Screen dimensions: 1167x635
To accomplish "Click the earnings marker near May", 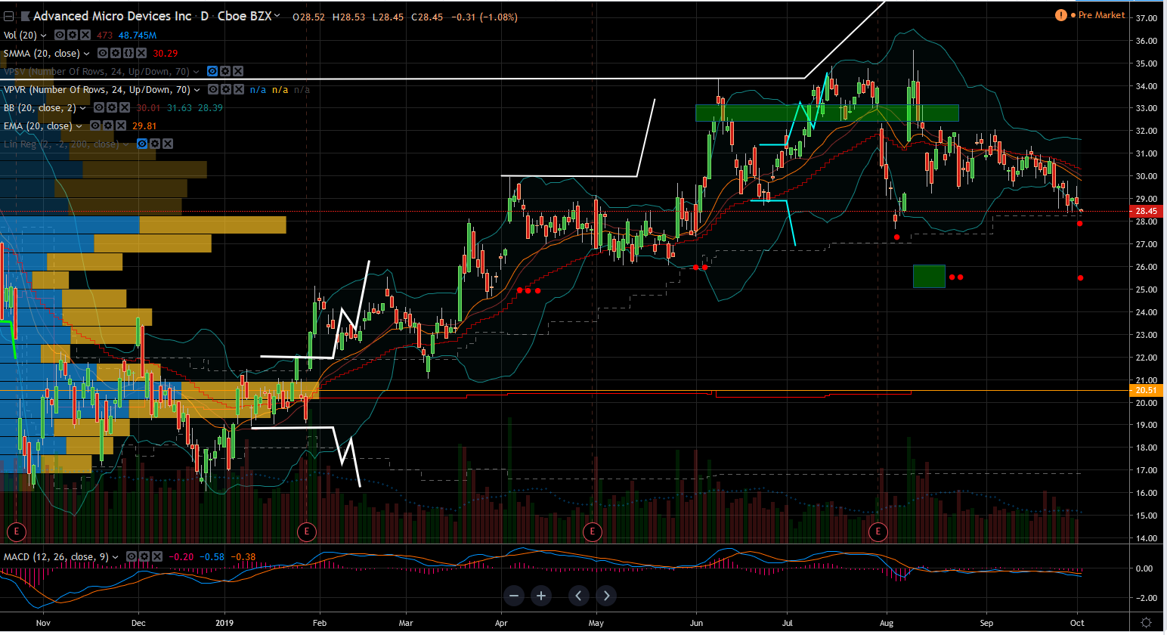I will pyautogui.click(x=592, y=531).
